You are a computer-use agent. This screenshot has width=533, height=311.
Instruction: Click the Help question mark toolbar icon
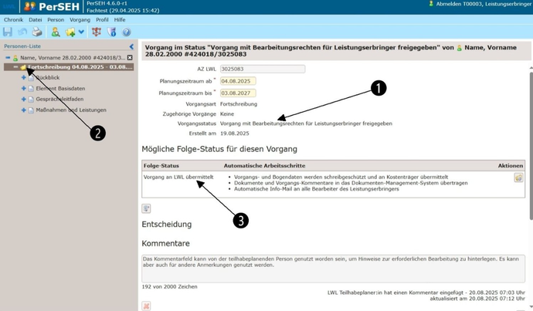click(127, 32)
